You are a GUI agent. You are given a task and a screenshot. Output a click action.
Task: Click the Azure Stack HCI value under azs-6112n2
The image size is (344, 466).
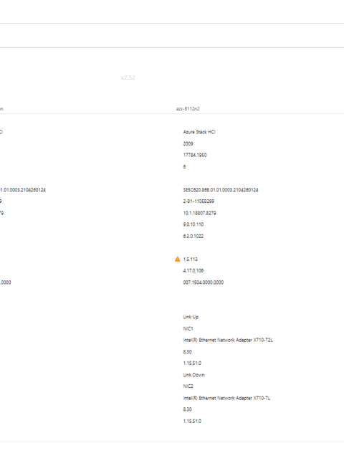click(199, 132)
